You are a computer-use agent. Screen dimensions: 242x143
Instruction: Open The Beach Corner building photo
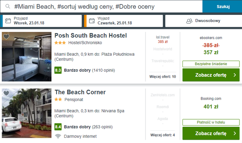point(27,113)
